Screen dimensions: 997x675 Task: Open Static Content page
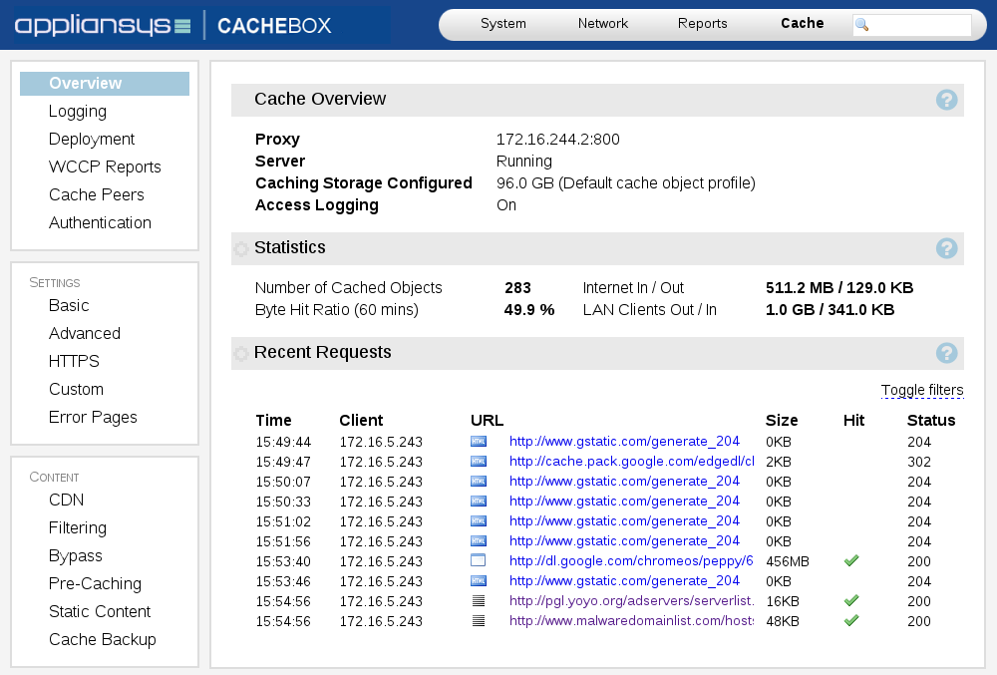tap(99, 612)
